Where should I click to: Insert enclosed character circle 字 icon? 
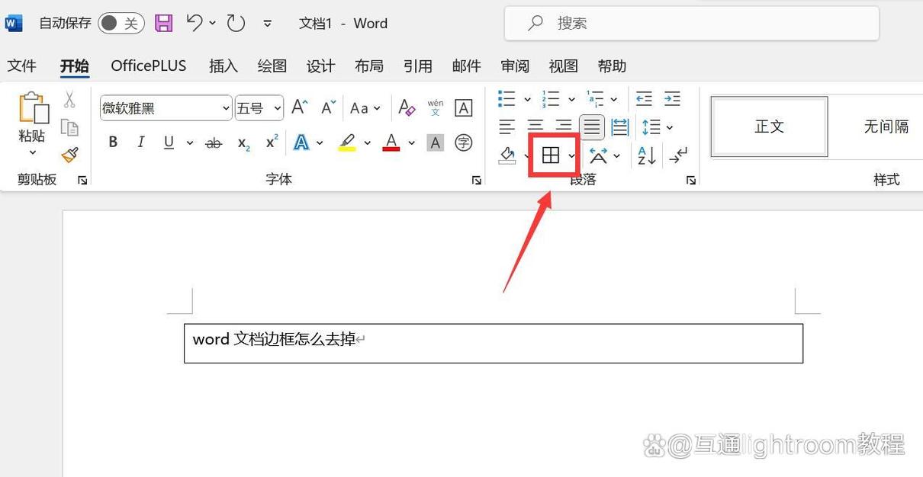[x=463, y=142]
